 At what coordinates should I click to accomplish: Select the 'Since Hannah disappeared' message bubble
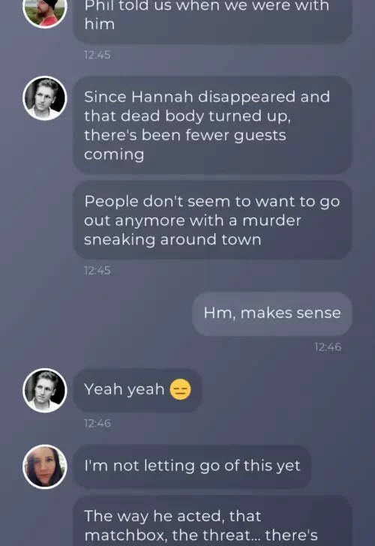click(x=212, y=125)
